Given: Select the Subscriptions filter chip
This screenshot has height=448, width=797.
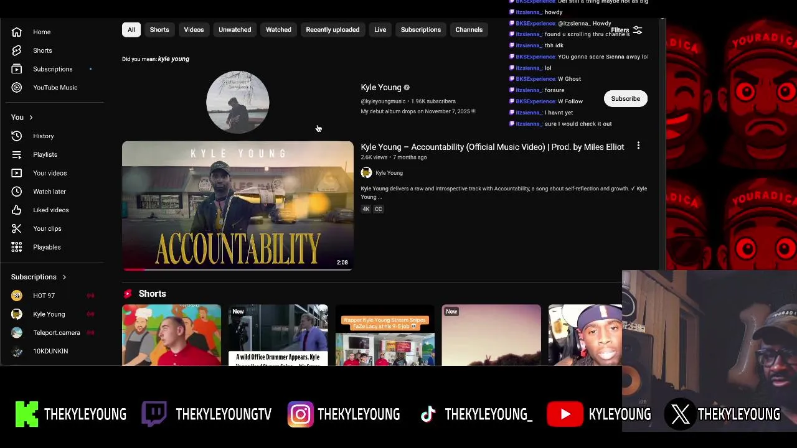Looking at the screenshot, I should coord(421,30).
